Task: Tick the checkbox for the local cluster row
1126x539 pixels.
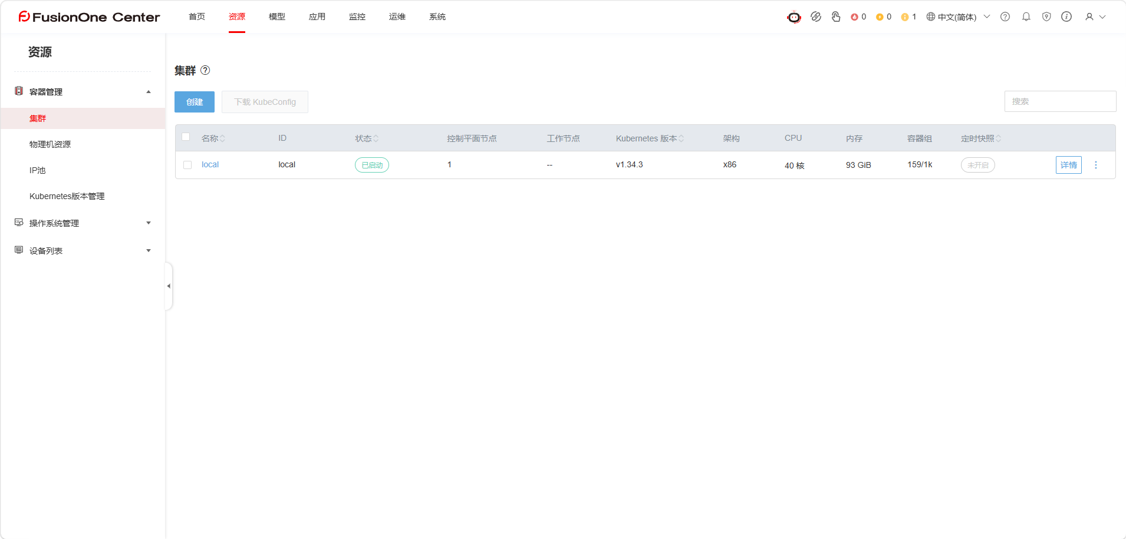Action: tap(187, 165)
